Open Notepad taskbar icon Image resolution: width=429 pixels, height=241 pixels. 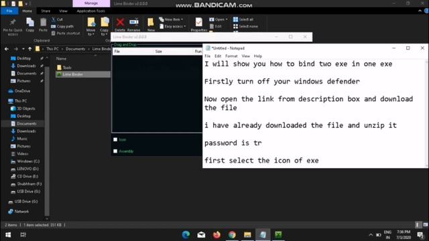click(263, 235)
